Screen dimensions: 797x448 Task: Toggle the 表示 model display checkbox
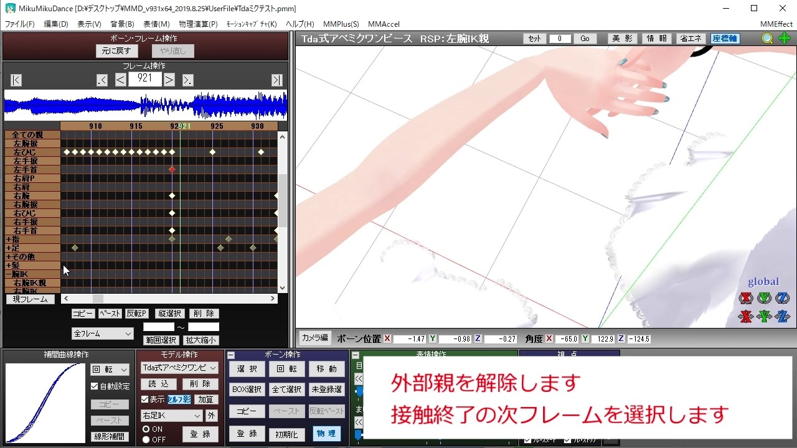[145, 399]
